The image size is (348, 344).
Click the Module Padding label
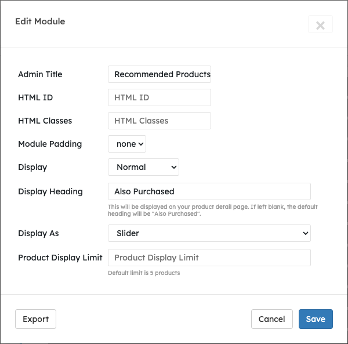(x=50, y=144)
